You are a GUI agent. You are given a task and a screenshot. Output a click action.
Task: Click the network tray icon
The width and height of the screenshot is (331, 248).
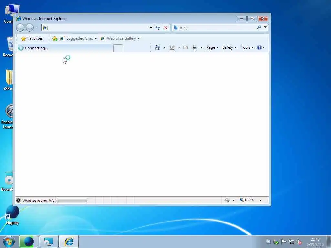coord(292,242)
